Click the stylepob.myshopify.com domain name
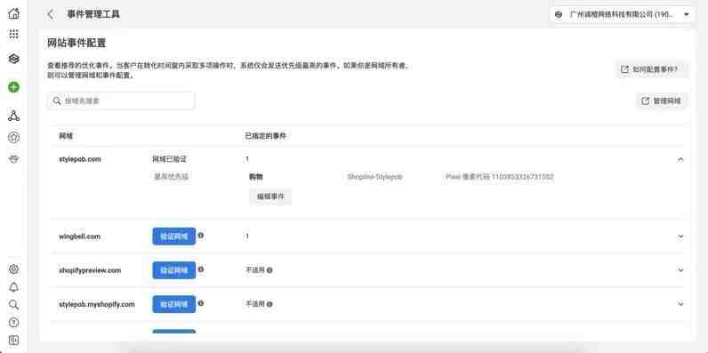Image resolution: width=708 pixels, height=353 pixels. click(97, 304)
